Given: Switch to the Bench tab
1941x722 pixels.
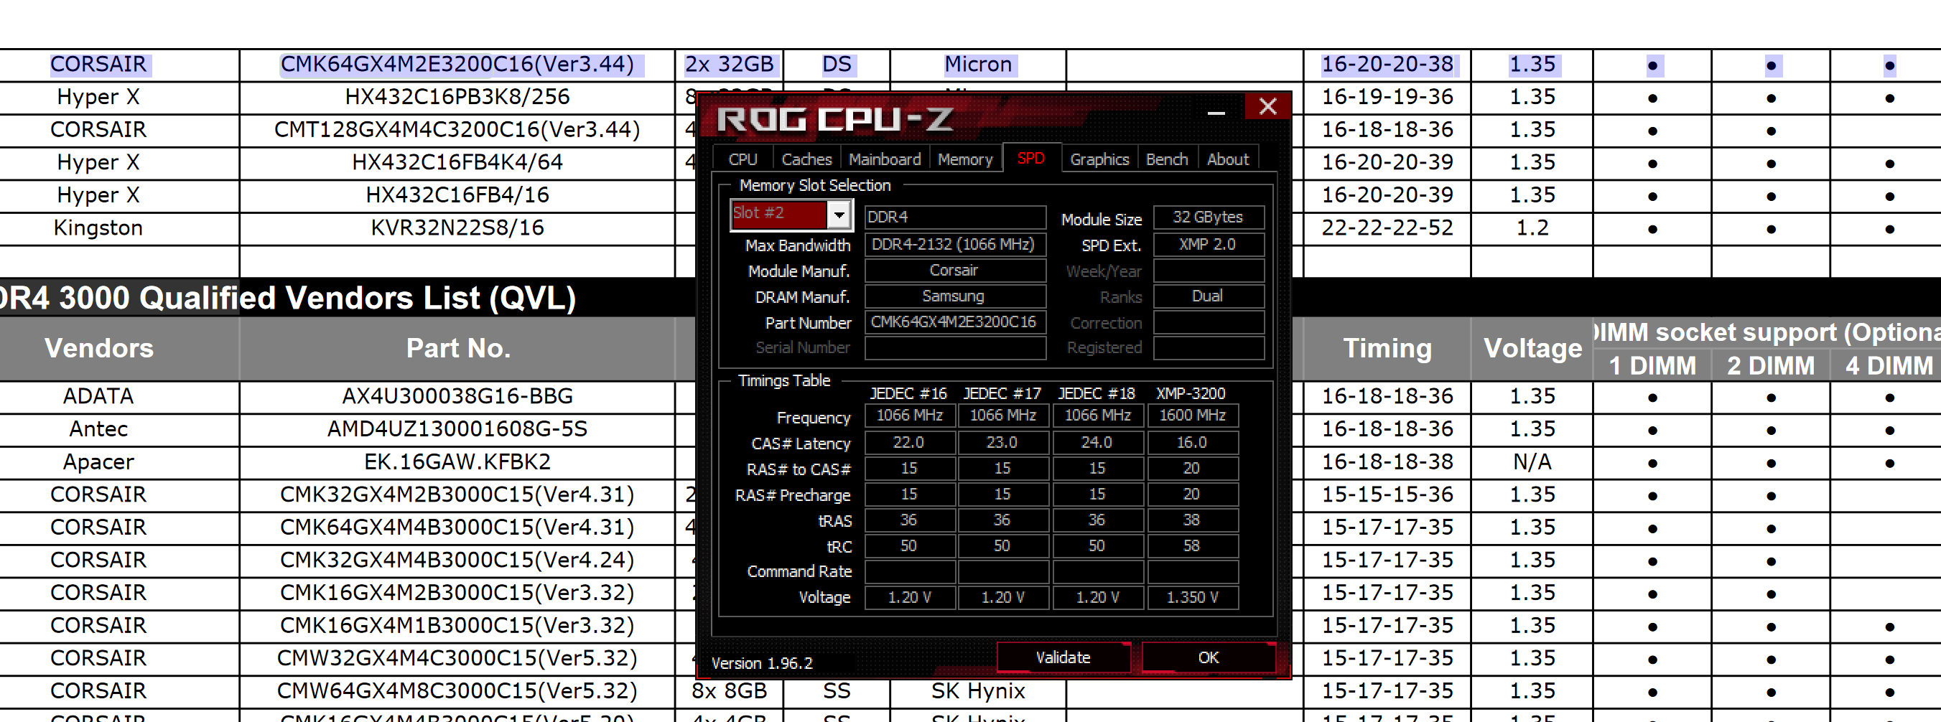Looking at the screenshot, I should (x=1166, y=159).
